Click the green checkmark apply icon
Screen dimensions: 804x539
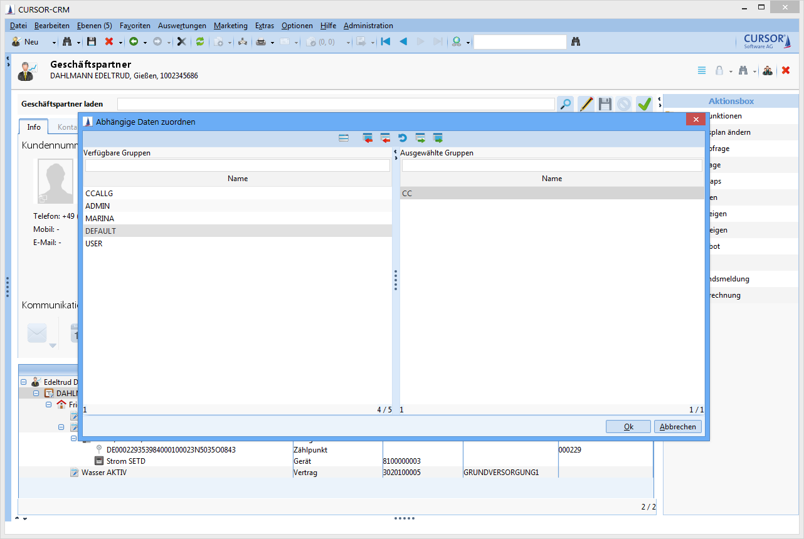tap(644, 104)
